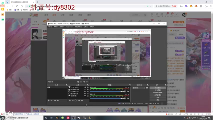Add a new scene with the plus icon
213x120 pixels.
tap(48, 101)
